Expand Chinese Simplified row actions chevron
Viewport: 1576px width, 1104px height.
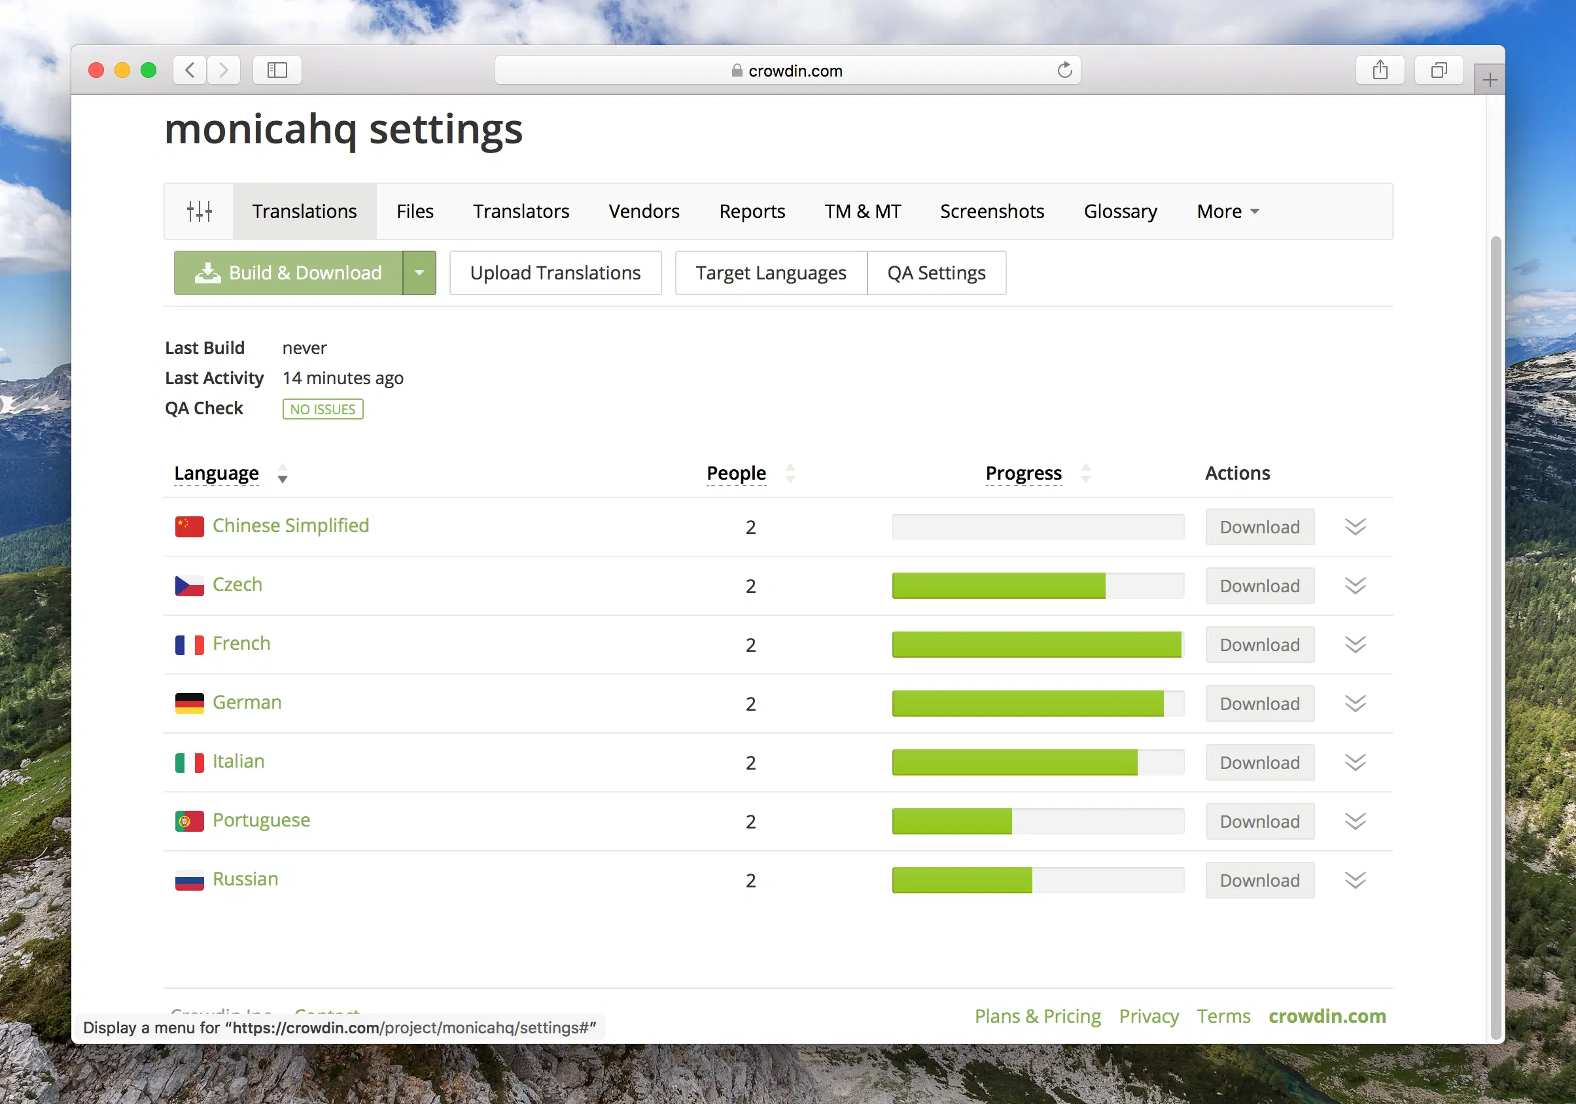pos(1355,527)
